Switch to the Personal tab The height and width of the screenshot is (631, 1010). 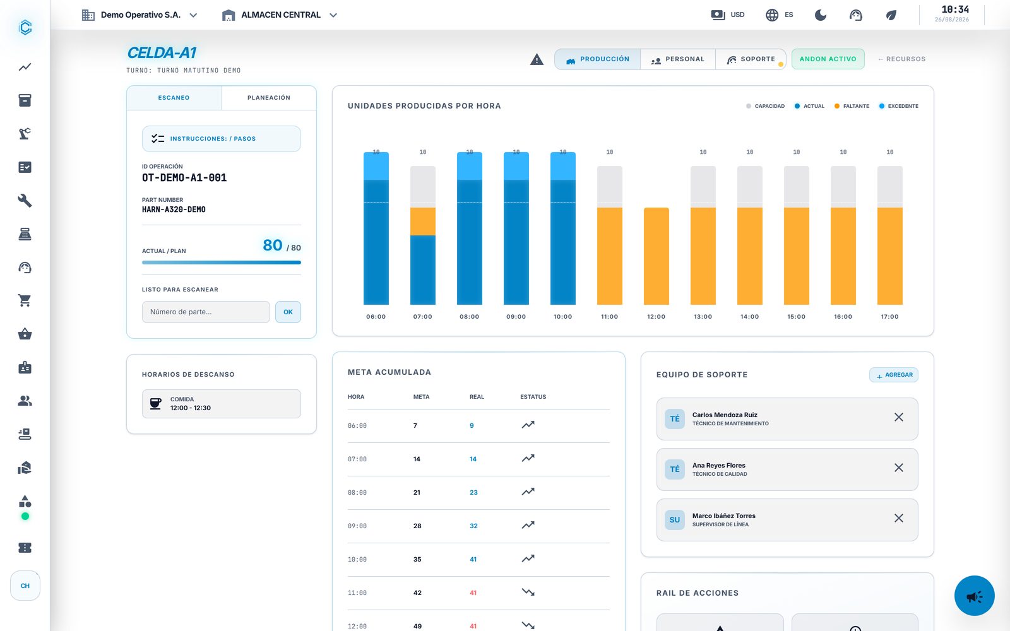click(x=677, y=59)
